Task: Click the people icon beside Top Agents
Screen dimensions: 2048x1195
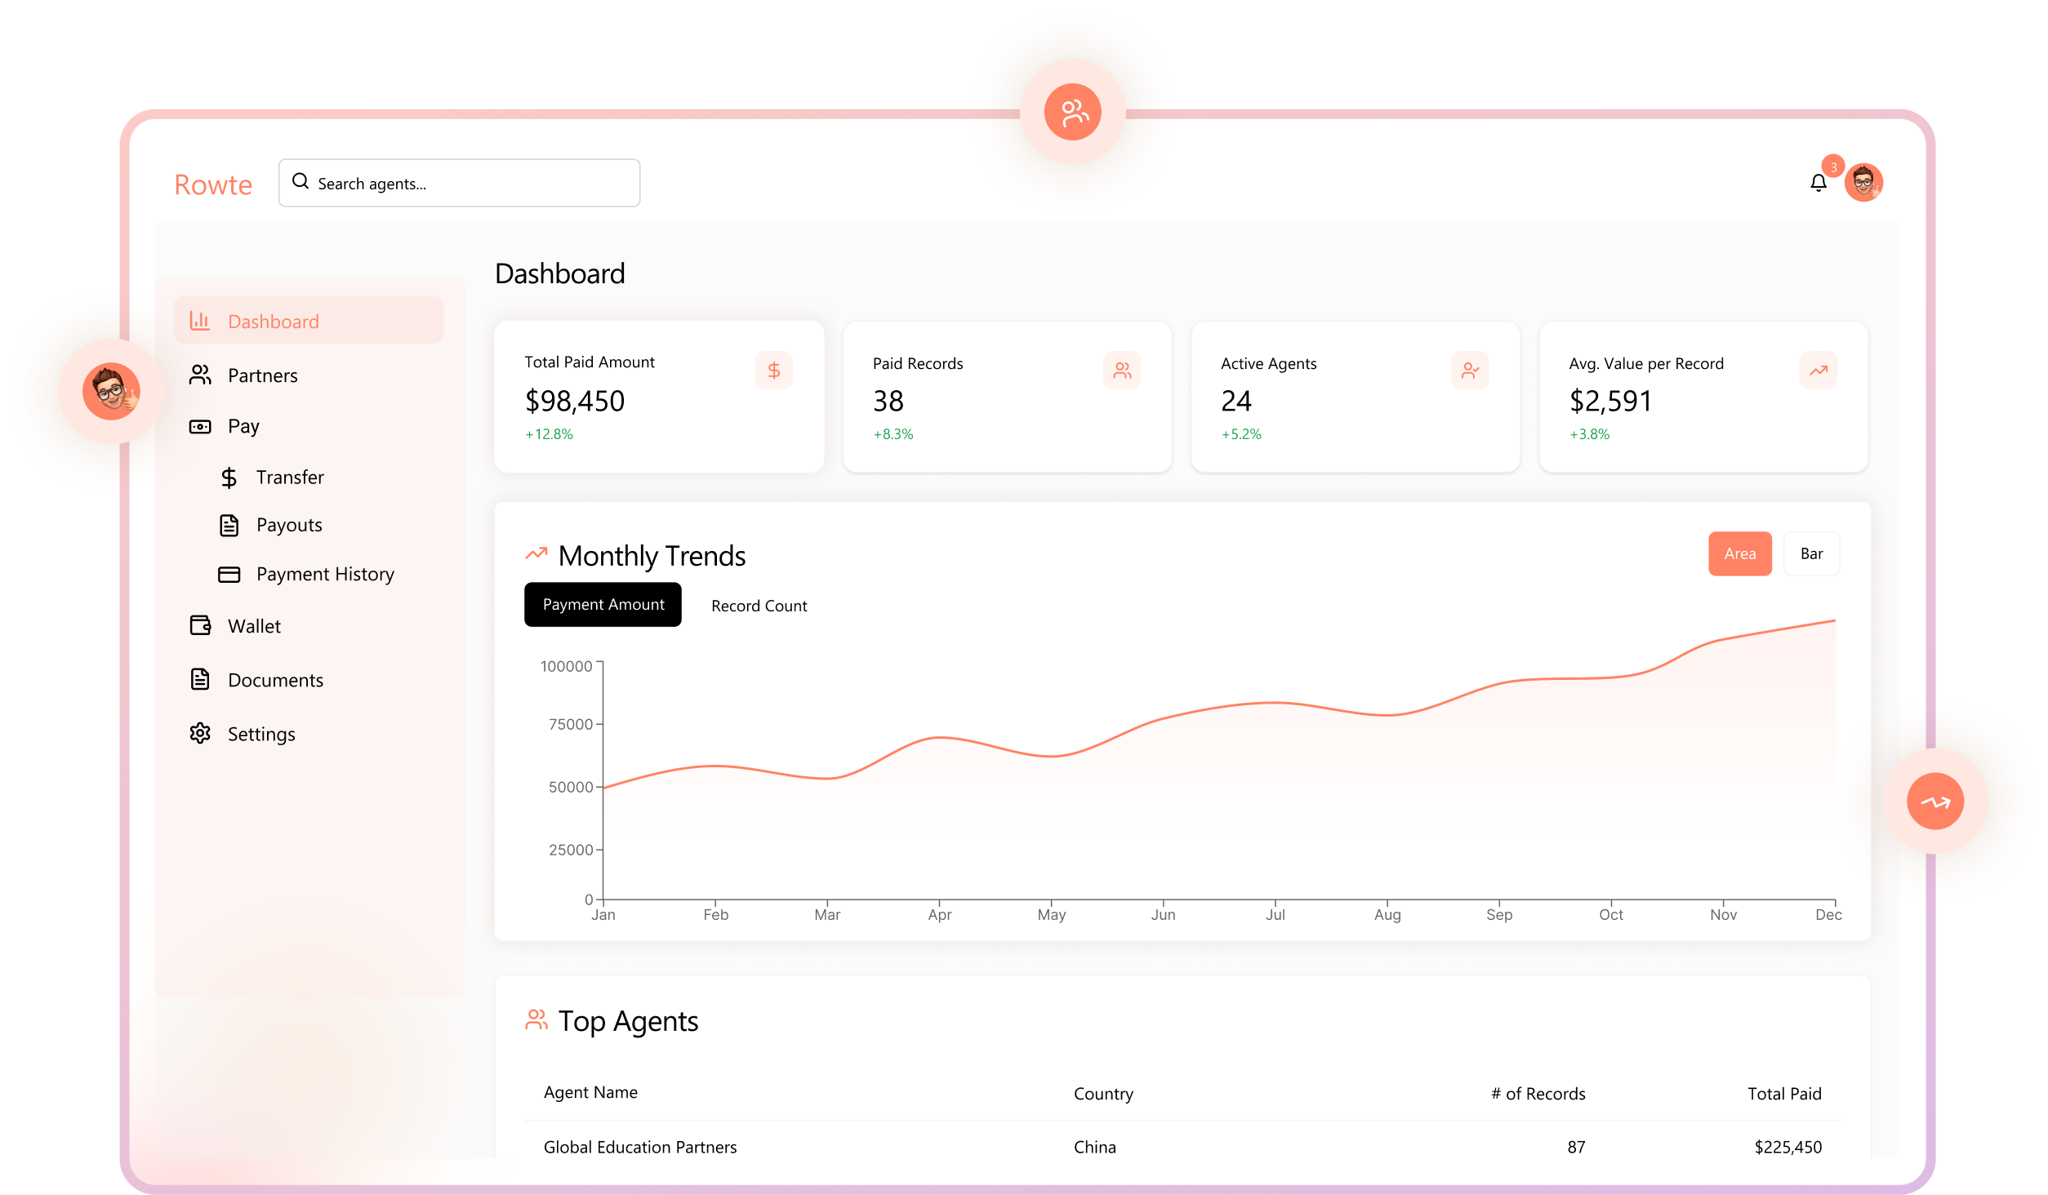Action: click(536, 1020)
